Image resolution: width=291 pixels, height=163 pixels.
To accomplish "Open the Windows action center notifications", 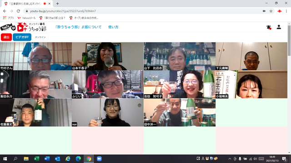I will coord(284,159).
